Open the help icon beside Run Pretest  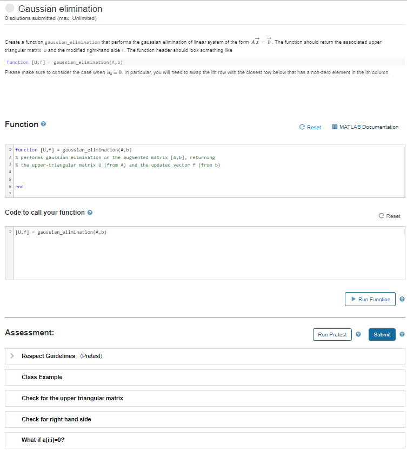click(x=358, y=334)
